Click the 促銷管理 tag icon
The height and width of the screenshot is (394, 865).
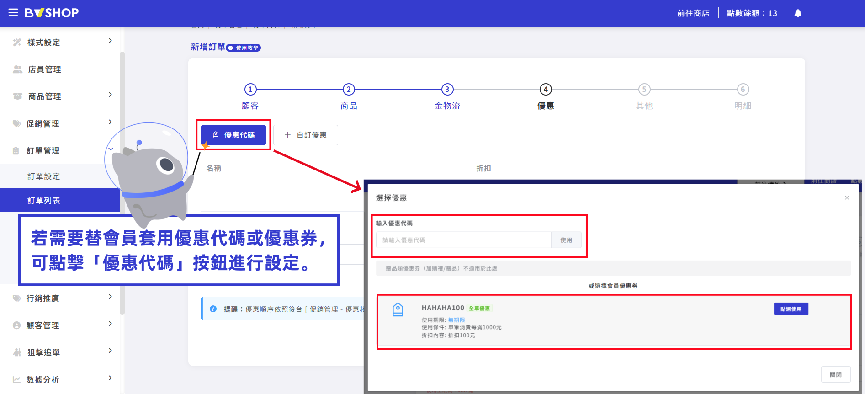pyautogui.click(x=17, y=123)
